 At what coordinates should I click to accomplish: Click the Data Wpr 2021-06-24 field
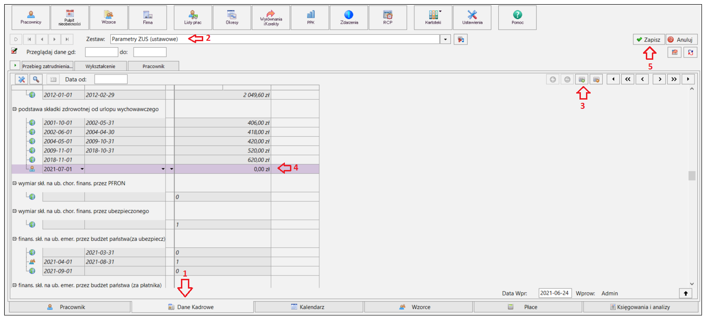555,293
